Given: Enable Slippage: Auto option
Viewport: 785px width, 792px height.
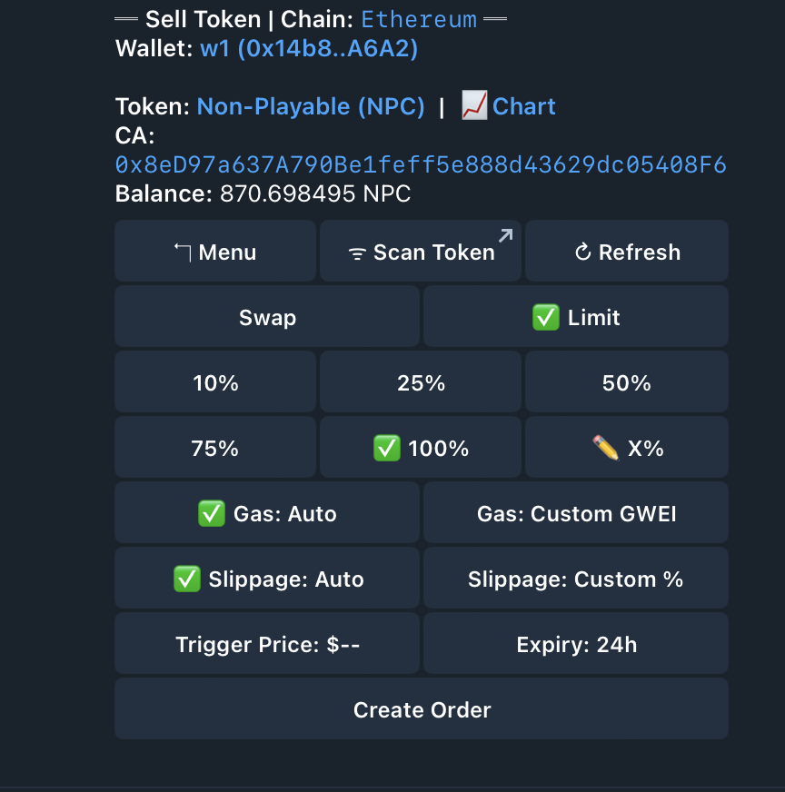Looking at the screenshot, I should tap(267, 579).
